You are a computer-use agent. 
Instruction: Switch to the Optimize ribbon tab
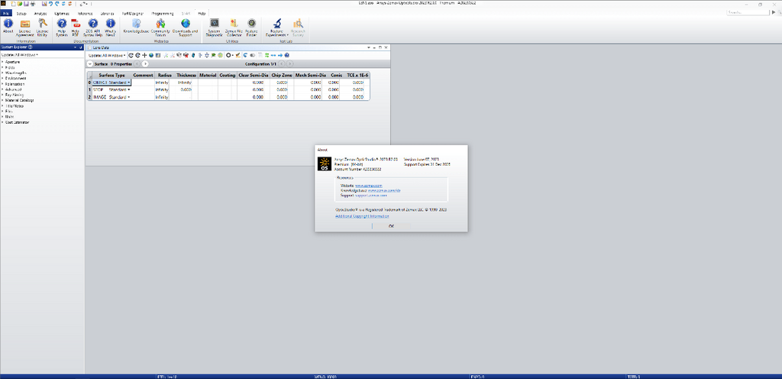pyautogui.click(x=61, y=14)
